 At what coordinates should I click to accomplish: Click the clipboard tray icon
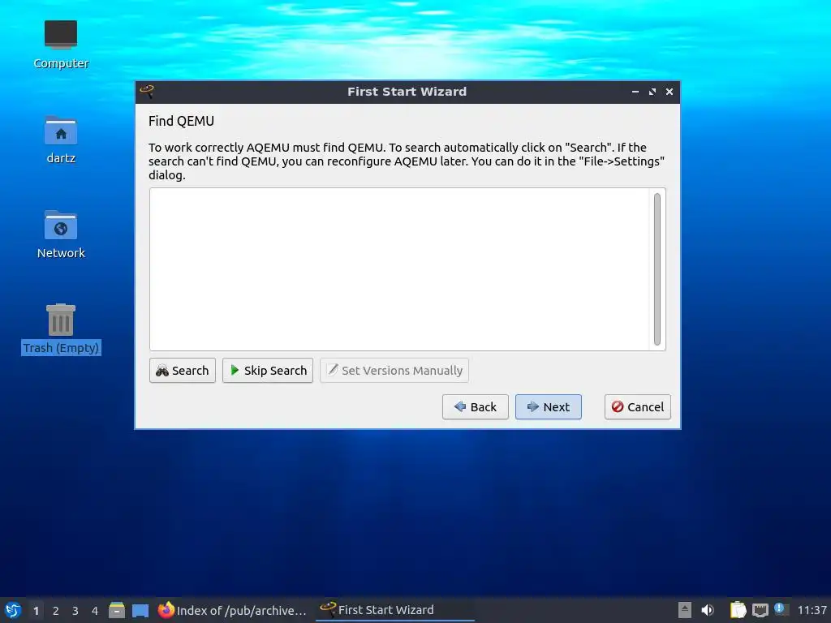tap(738, 610)
